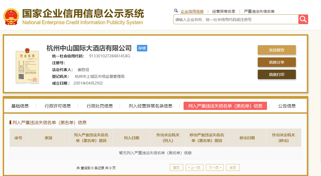Open the business license thumbnail image

tap(27, 66)
